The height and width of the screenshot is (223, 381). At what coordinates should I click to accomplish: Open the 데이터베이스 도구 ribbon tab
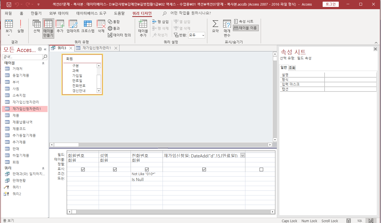[x=91, y=13]
